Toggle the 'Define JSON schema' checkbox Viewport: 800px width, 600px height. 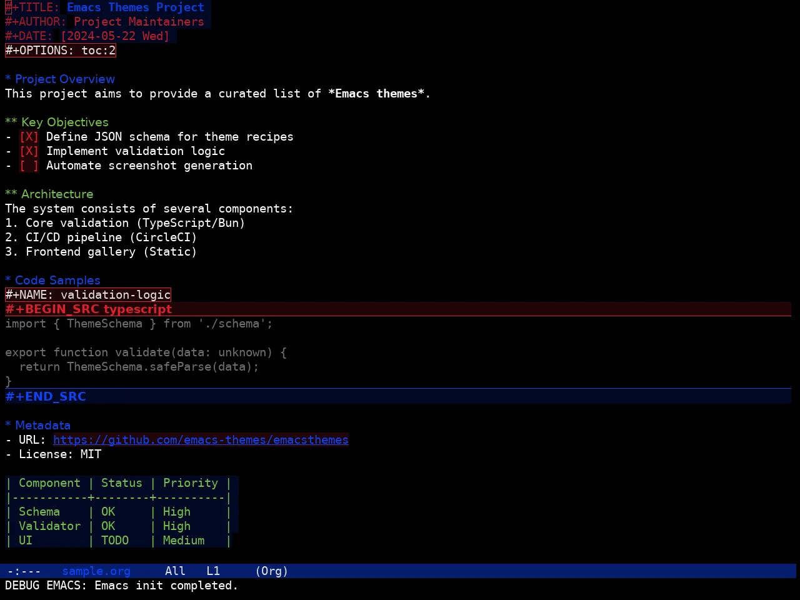(29, 137)
